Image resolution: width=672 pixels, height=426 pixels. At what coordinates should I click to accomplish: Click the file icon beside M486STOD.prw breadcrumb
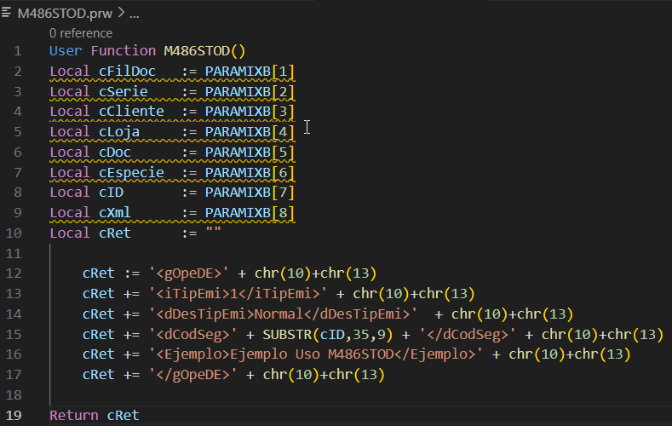tap(6, 13)
